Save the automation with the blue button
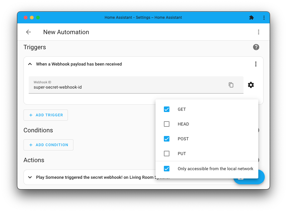Image resolution: width=287 pixels, height=212 pixels. [249, 177]
